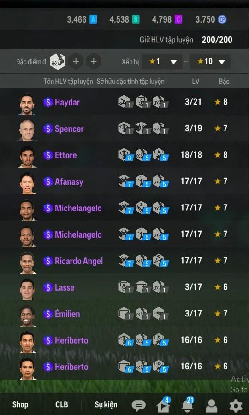
Task: Open the Shop tab
Action: (x=20, y=404)
